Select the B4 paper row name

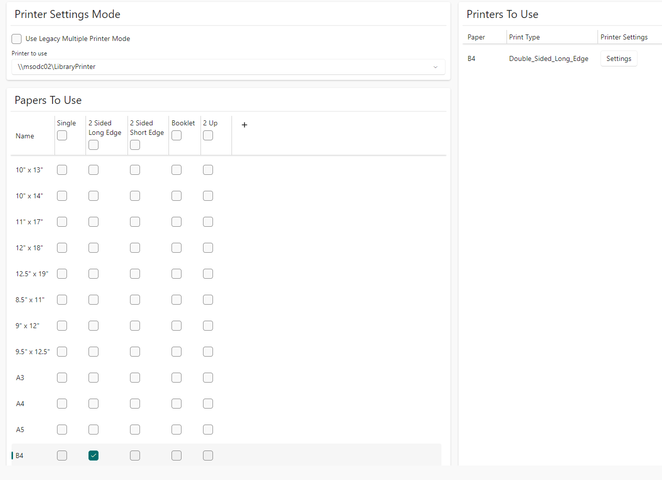click(x=19, y=456)
